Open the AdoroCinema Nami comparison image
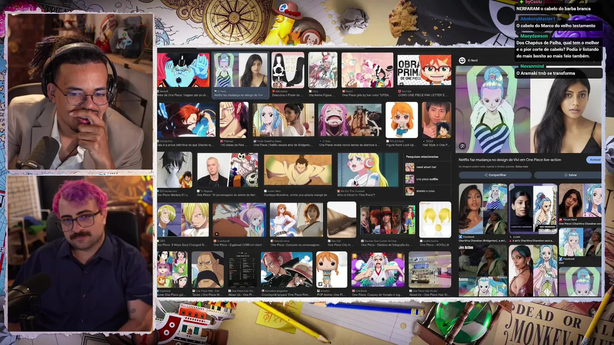Image resolution: width=614 pixels, height=345 pixels. pos(296,219)
